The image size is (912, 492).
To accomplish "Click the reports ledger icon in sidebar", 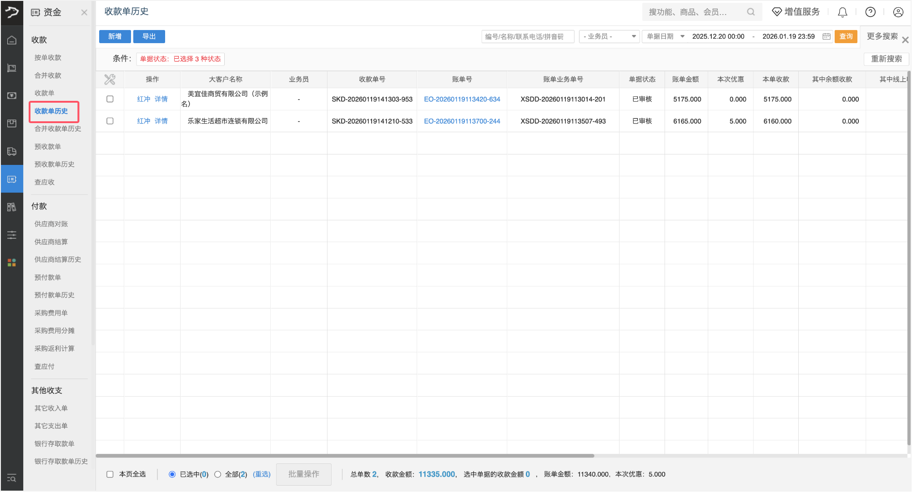I will pyautogui.click(x=12, y=207).
